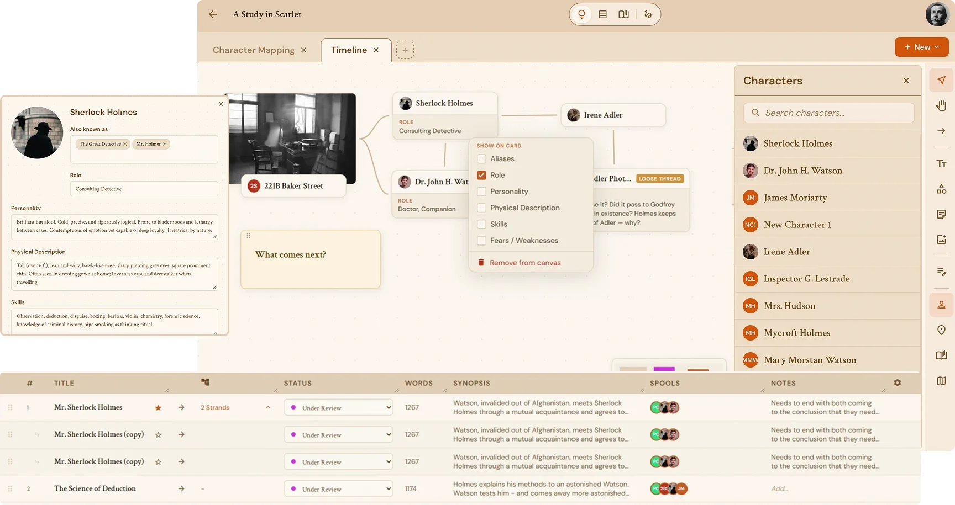This screenshot has height=505, width=955.
Task: Collapse the 2 Strands expander chevron
Action: click(268, 407)
